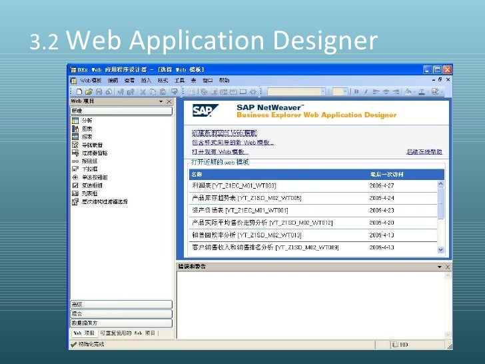Close the Web 项目 panel
The height and width of the screenshot is (364, 485).
click(x=169, y=101)
